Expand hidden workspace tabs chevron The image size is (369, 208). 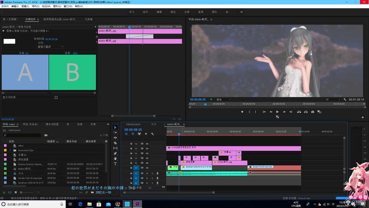coord(241,12)
